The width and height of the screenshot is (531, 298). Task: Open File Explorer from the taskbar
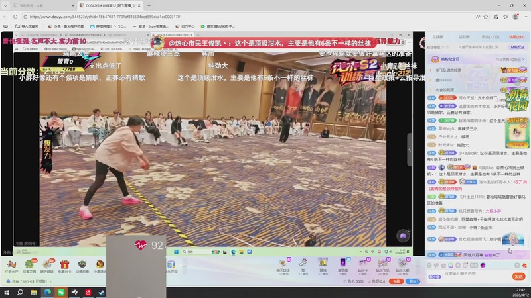pos(34,292)
